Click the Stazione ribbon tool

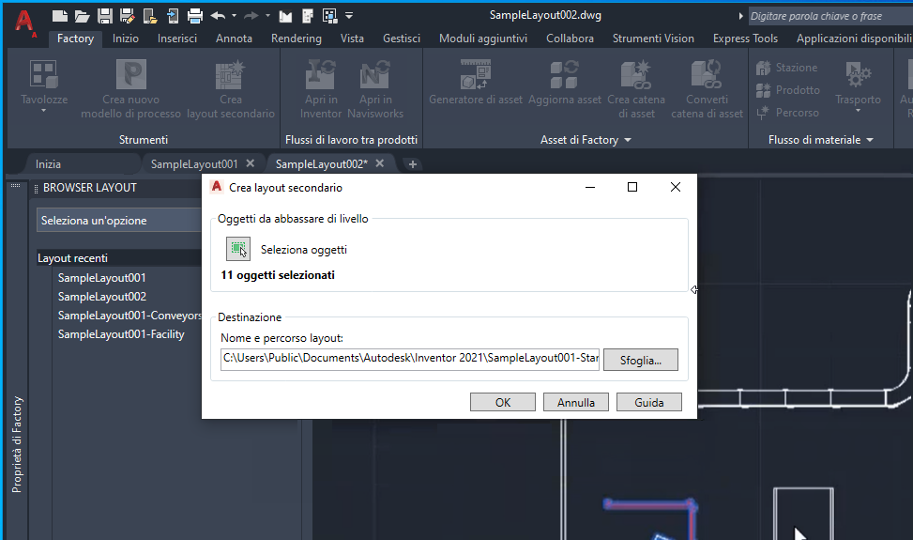point(786,68)
